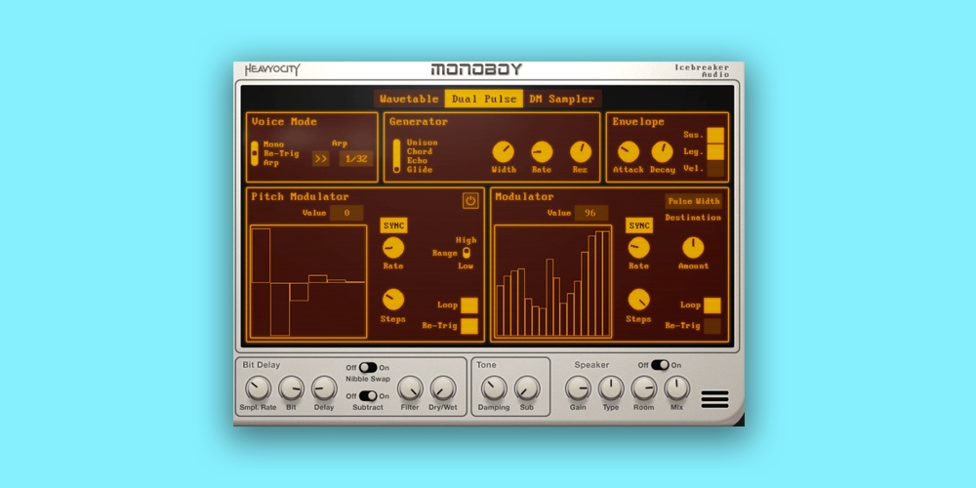Screen dimensions: 976x488
Task: Flip the Range High/Low switch
Action: (x=467, y=253)
